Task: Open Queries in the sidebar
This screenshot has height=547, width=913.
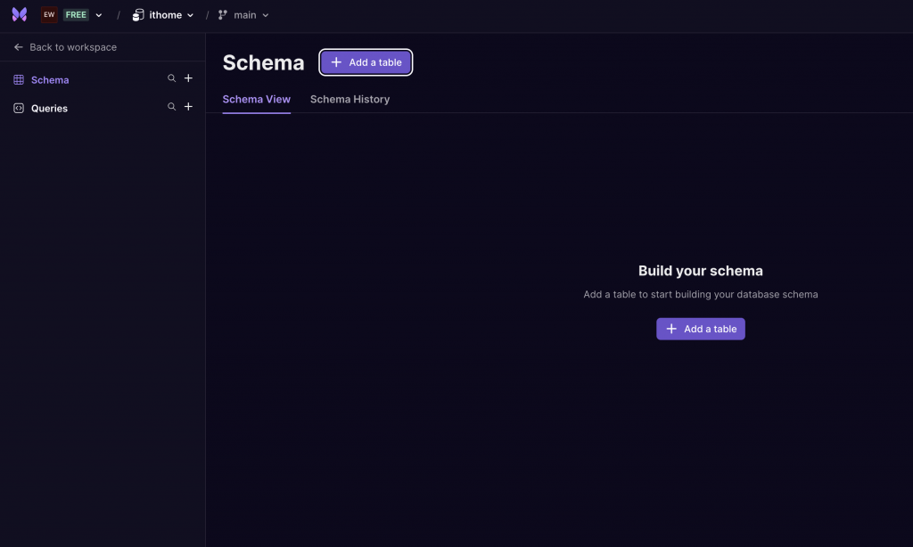Action: pyautogui.click(x=49, y=109)
